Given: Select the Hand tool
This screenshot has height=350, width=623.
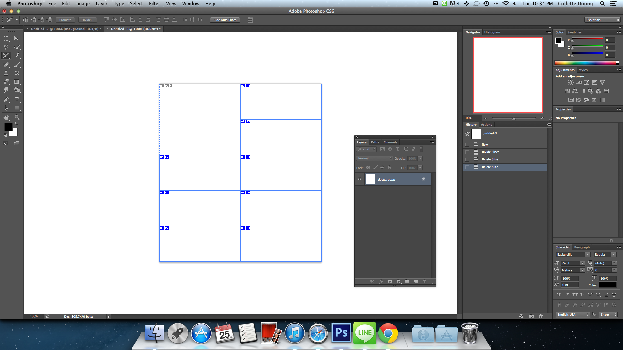Looking at the screenshot, I should [6, 117].
